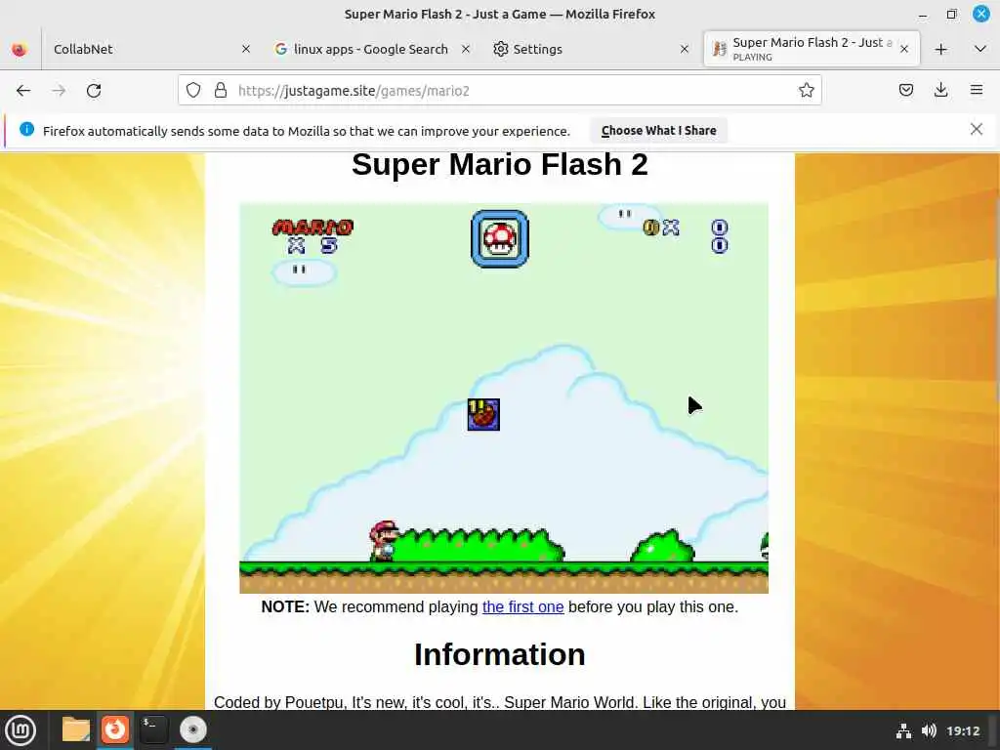Viewport: 1000px width, 750px height.
Task: Open the volume control tray icon
Action: coord(929,730)
